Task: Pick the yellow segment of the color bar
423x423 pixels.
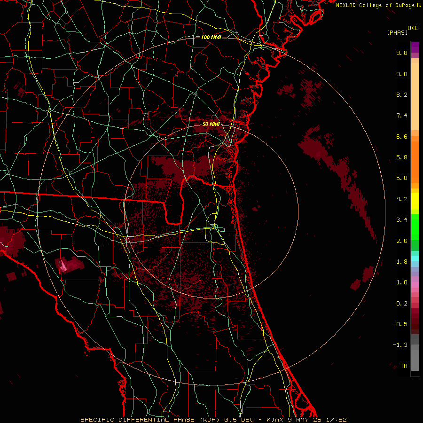Action: click(415, 201)
